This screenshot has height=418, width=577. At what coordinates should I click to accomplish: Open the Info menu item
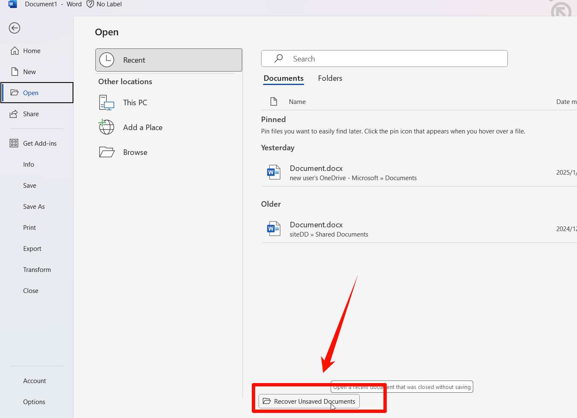click(x=29, y=165)
